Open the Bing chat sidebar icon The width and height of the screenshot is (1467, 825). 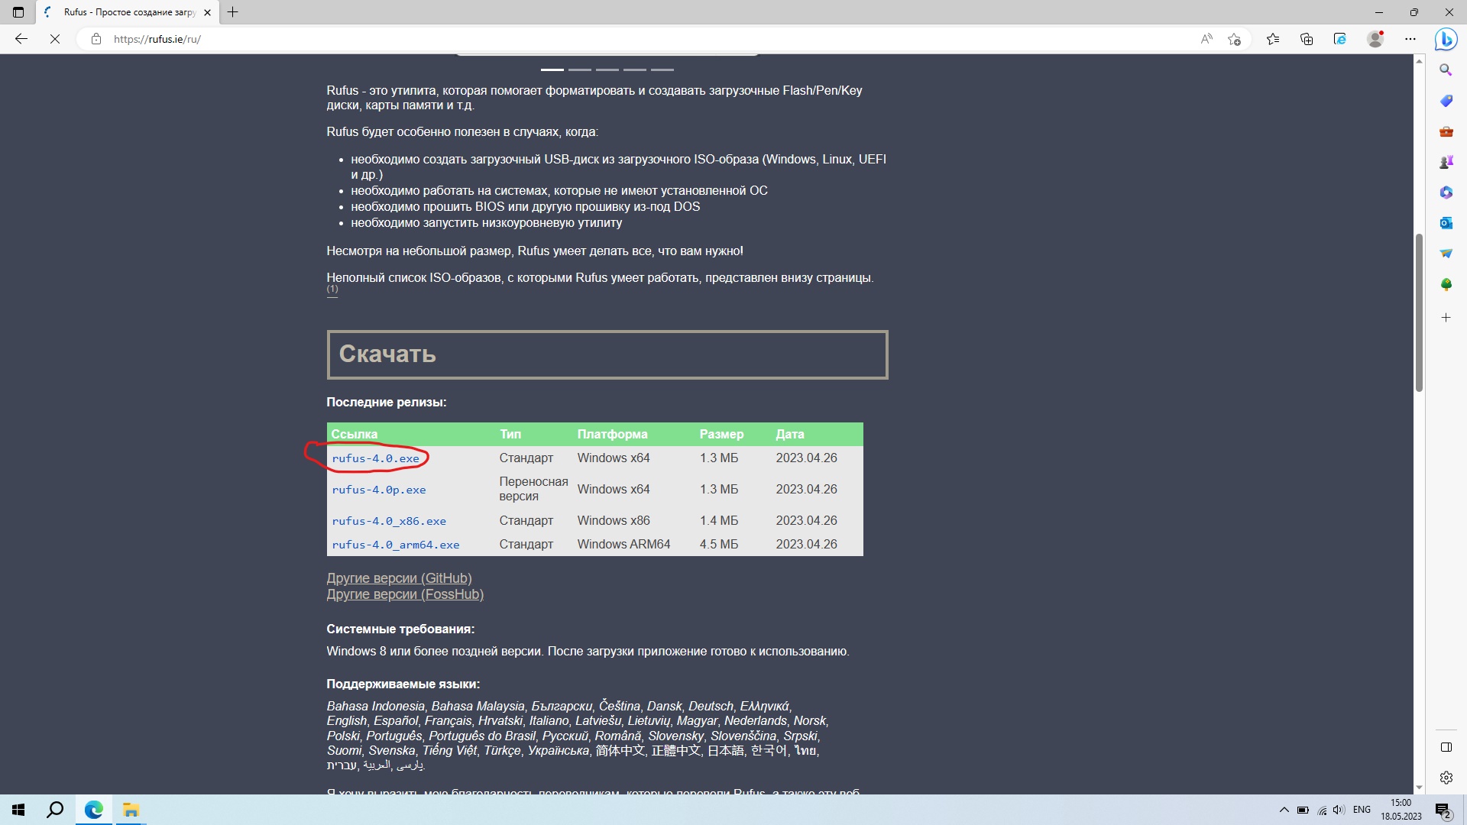tap(1446, 39)
